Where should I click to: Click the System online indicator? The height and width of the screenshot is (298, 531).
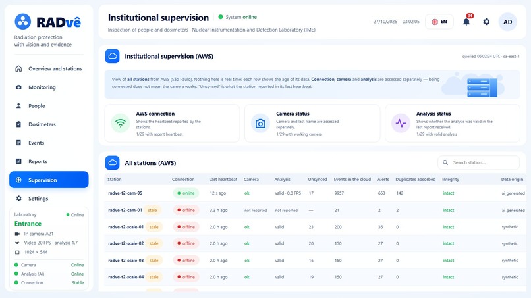[x=237, y=17]
